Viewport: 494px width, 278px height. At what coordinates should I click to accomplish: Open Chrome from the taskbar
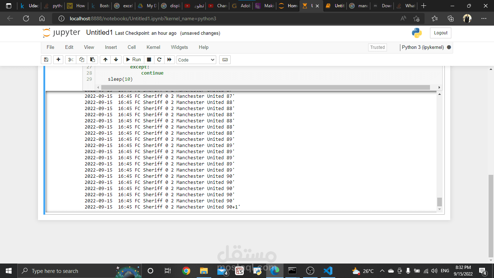(x=186, y=271)
